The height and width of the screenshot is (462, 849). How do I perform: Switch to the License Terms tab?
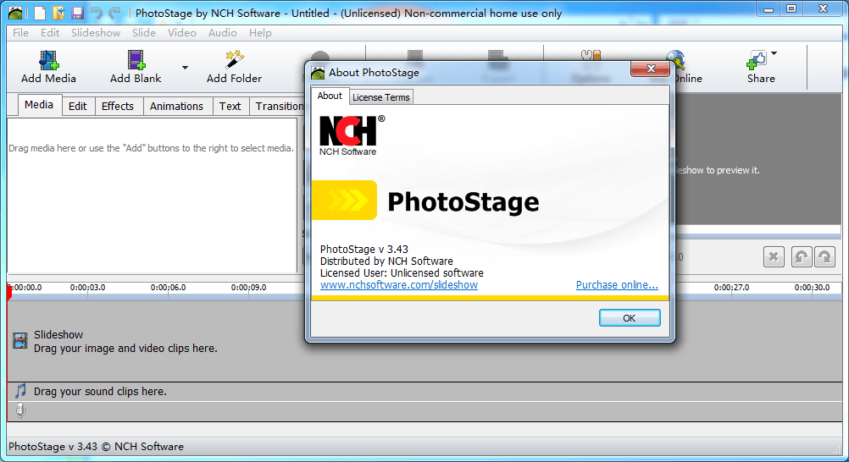(x=381, y=97)
